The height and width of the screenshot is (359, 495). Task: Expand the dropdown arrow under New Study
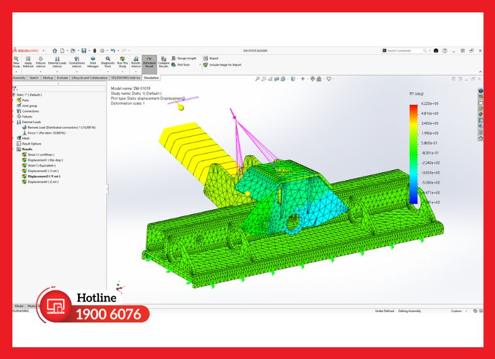pos(16,72)
